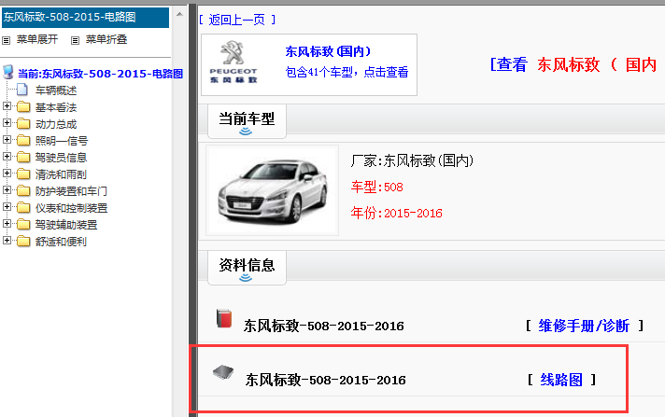
Task: Click the 防护装置和车门 label
Action: pos(71,191)
